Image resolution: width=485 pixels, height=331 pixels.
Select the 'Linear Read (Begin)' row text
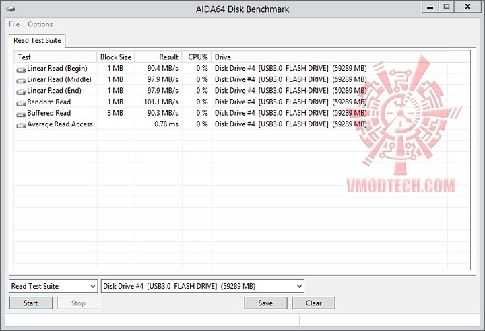(x=57, y=69)
